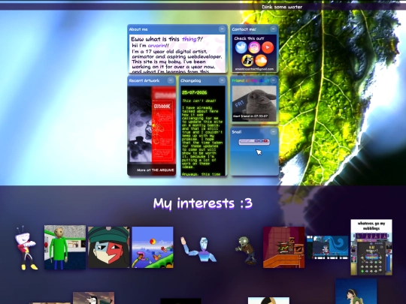Click the 'Eww what is this thing?!' heading
406x304 pixels.
pyautogui.click(x=167, y=39)
